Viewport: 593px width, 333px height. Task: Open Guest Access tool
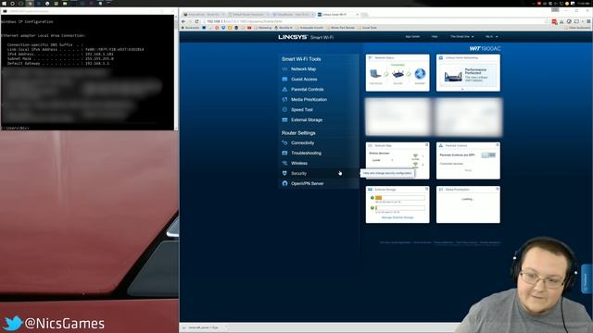(304, 80)
